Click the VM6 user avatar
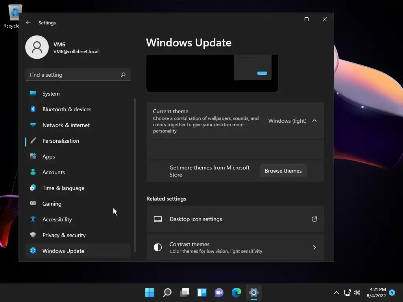403x302 pixels. click(x=37, y=47)
